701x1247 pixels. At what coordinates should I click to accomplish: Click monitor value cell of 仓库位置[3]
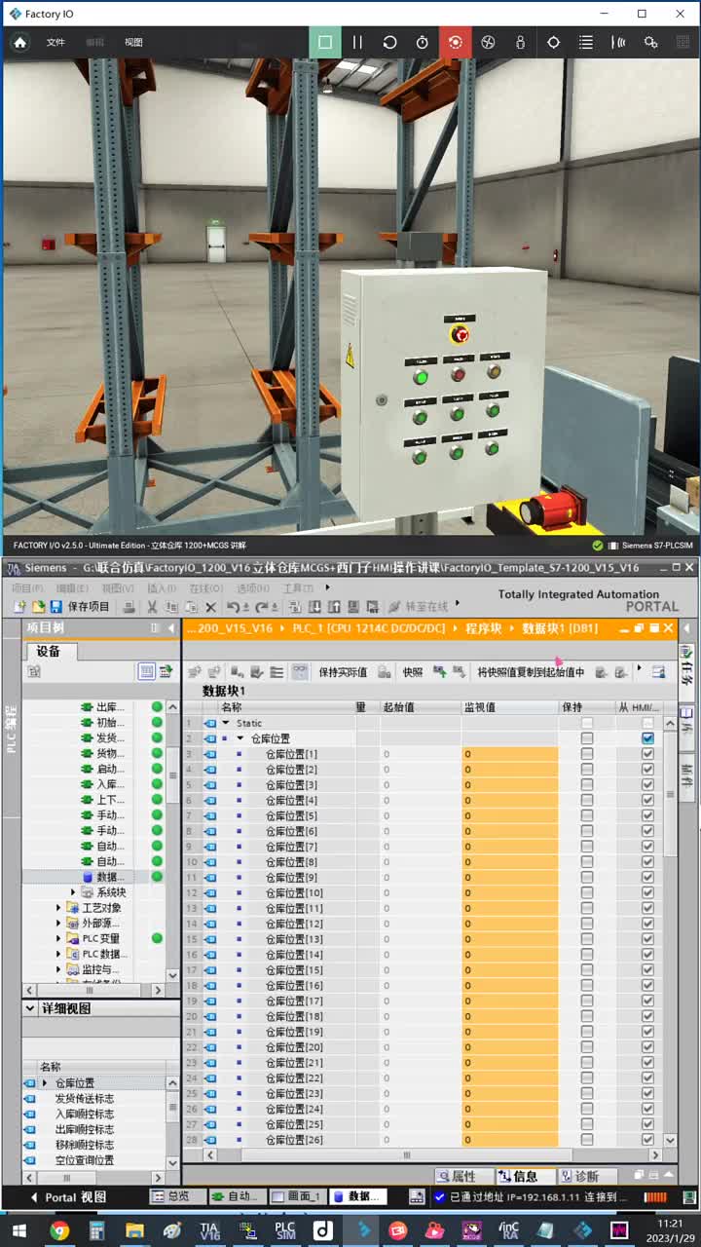[x=509, y=785]
